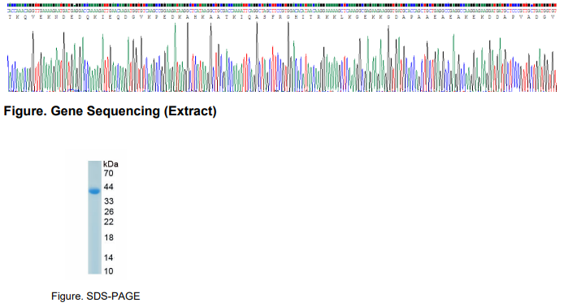Click the kDa unit label

(x=111, y=164)
